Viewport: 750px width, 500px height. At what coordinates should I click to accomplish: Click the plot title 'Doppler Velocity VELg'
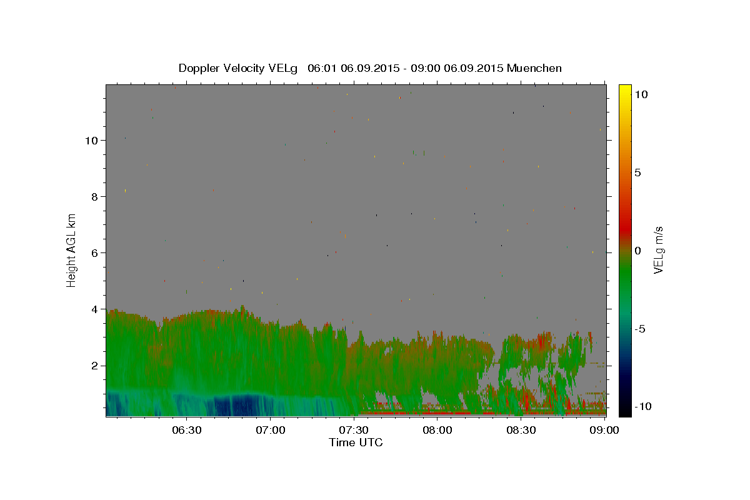(239, 68)
